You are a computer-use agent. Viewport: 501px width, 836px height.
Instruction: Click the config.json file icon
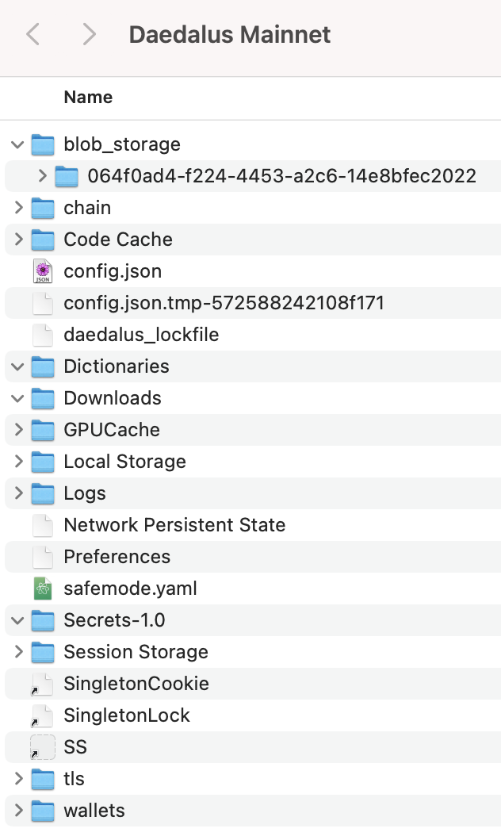43,271
